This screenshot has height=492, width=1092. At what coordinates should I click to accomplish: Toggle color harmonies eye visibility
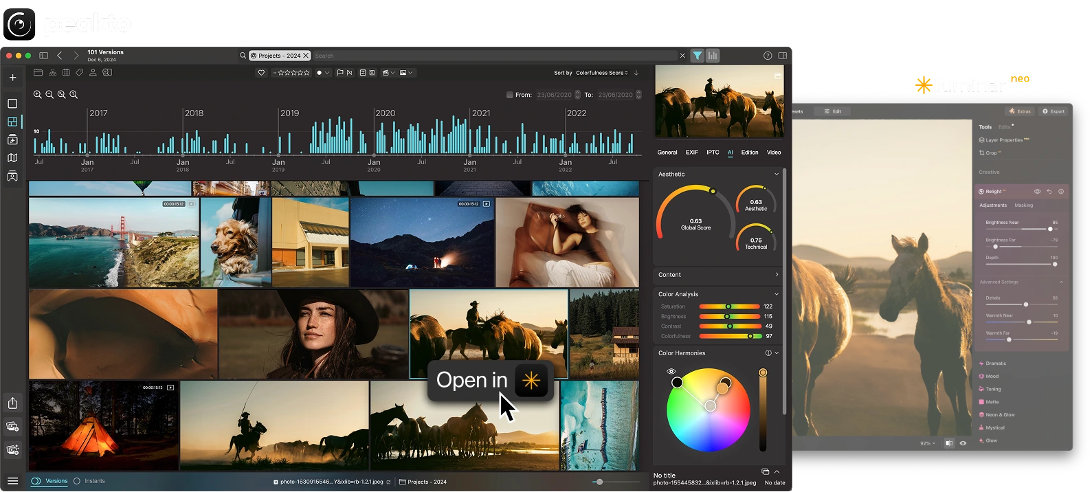(671, 372)
